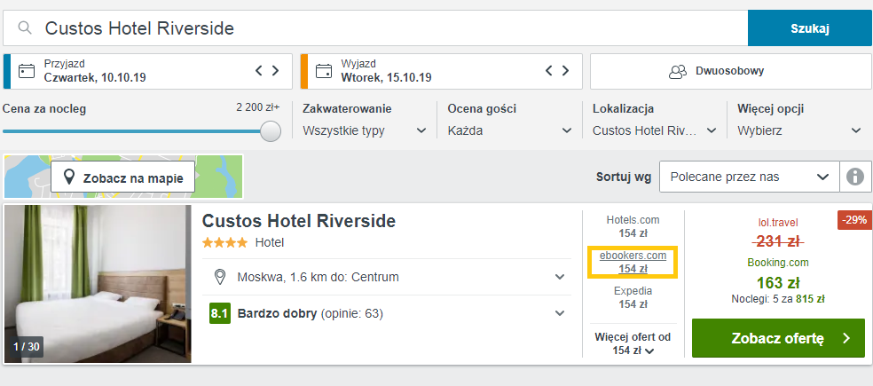Click the four-star hotel rating
Viewport: 873px width, 386px height.
tap(225, 243)
